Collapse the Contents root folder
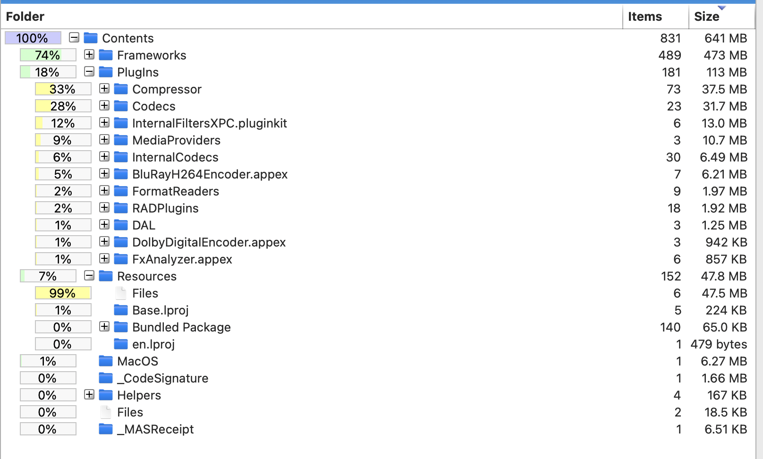763x459 pixels. point(74,37)
